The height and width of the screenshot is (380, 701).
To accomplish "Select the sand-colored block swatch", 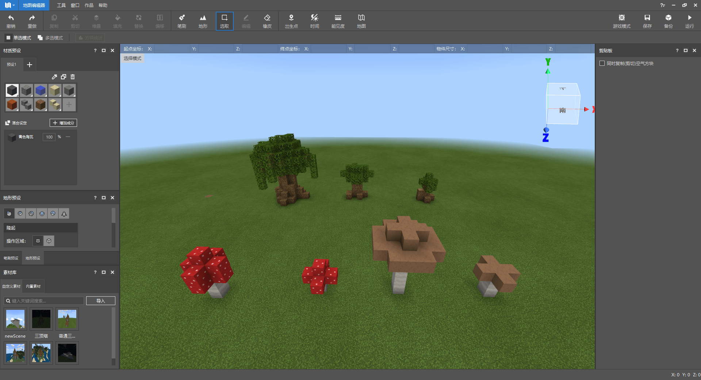I will point(55,90).
